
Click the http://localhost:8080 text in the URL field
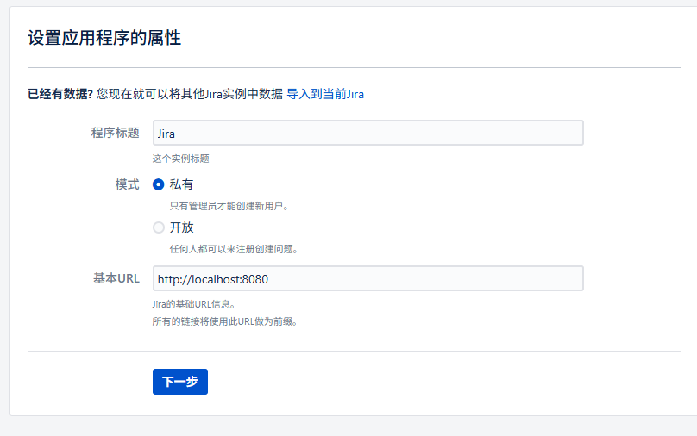[213, 279]
